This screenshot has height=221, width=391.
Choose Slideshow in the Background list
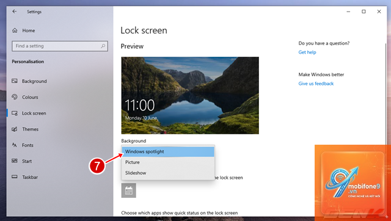point(168,173)
